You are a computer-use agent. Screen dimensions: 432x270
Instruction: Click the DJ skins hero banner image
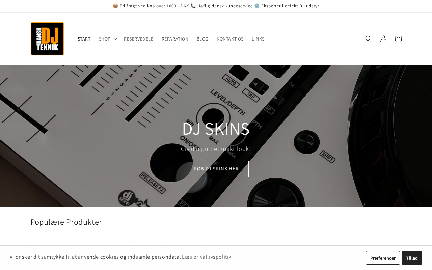pos(216,136)
